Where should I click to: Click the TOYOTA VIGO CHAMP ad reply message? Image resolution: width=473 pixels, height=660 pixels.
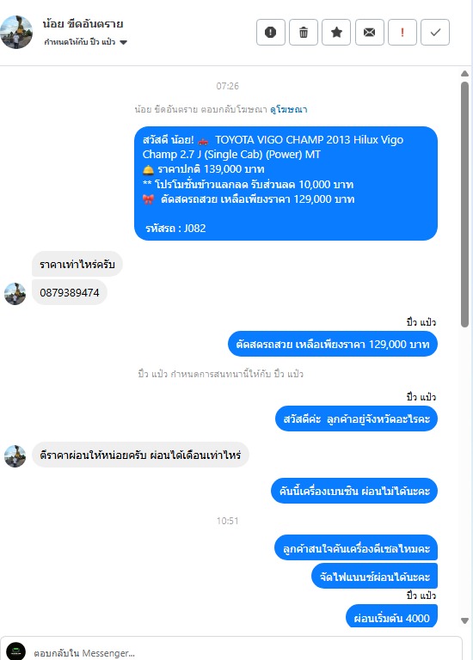[286, 184]
